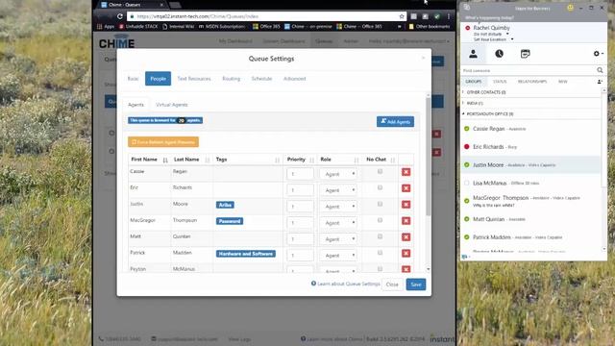Sort table by First Name column
Viewport: 615px width, 346px height.
(x=149, y=160)
